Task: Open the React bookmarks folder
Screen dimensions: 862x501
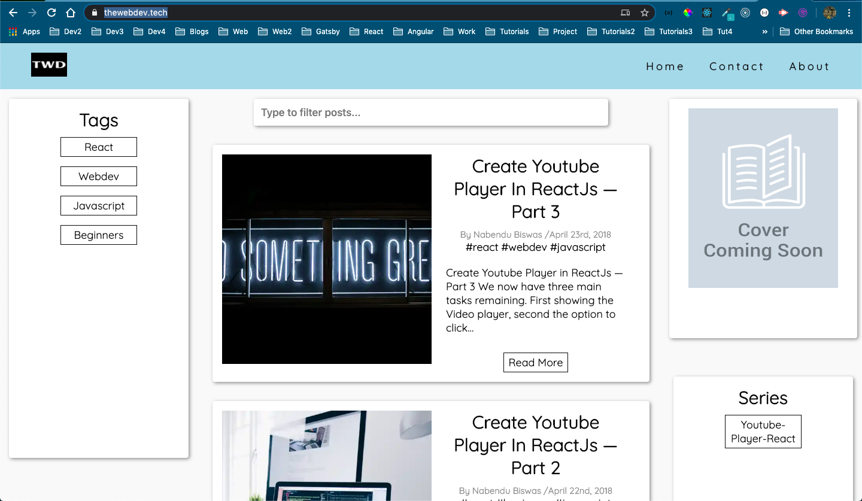Action: (366, 32)
